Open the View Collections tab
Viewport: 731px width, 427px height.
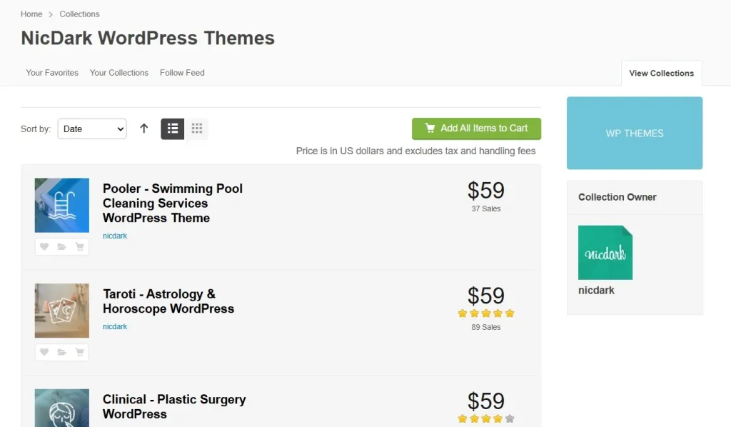click(x=661, y=73)
